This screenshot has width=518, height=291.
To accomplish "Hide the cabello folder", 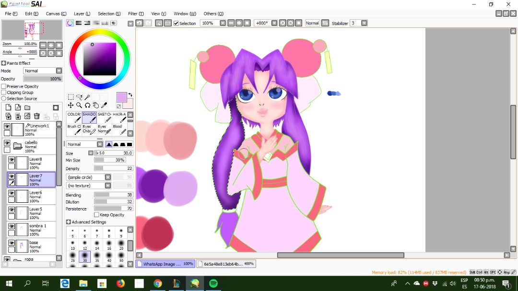I will 7,143.
